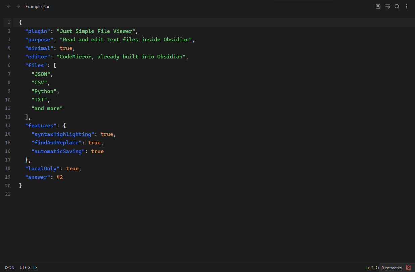Click the opening brace on line 1
Screen dimensions: 415x272
click(x=20, y=22)
